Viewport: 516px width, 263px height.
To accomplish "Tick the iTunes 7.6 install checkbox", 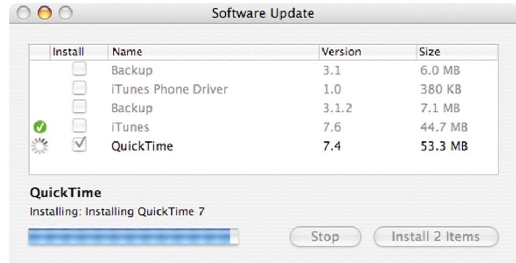I will pos(80,126).
